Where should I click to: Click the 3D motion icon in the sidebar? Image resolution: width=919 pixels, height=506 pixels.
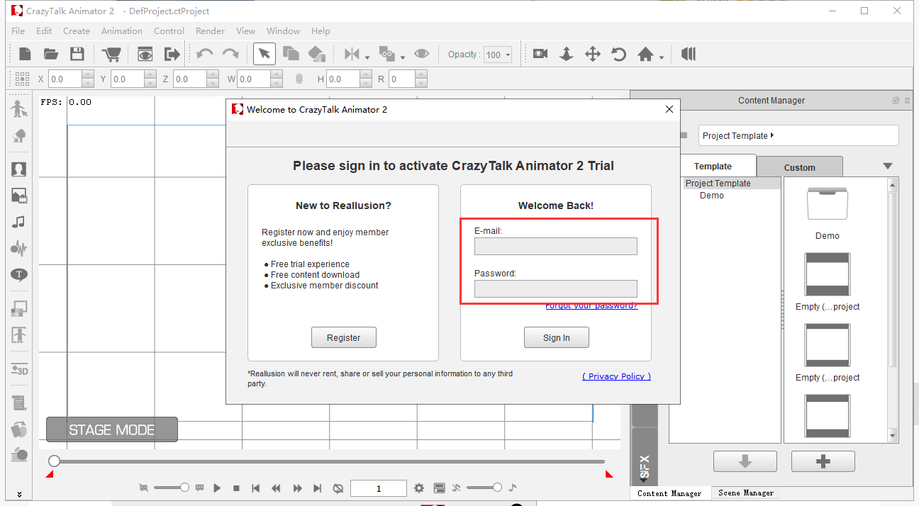(19, 369)
